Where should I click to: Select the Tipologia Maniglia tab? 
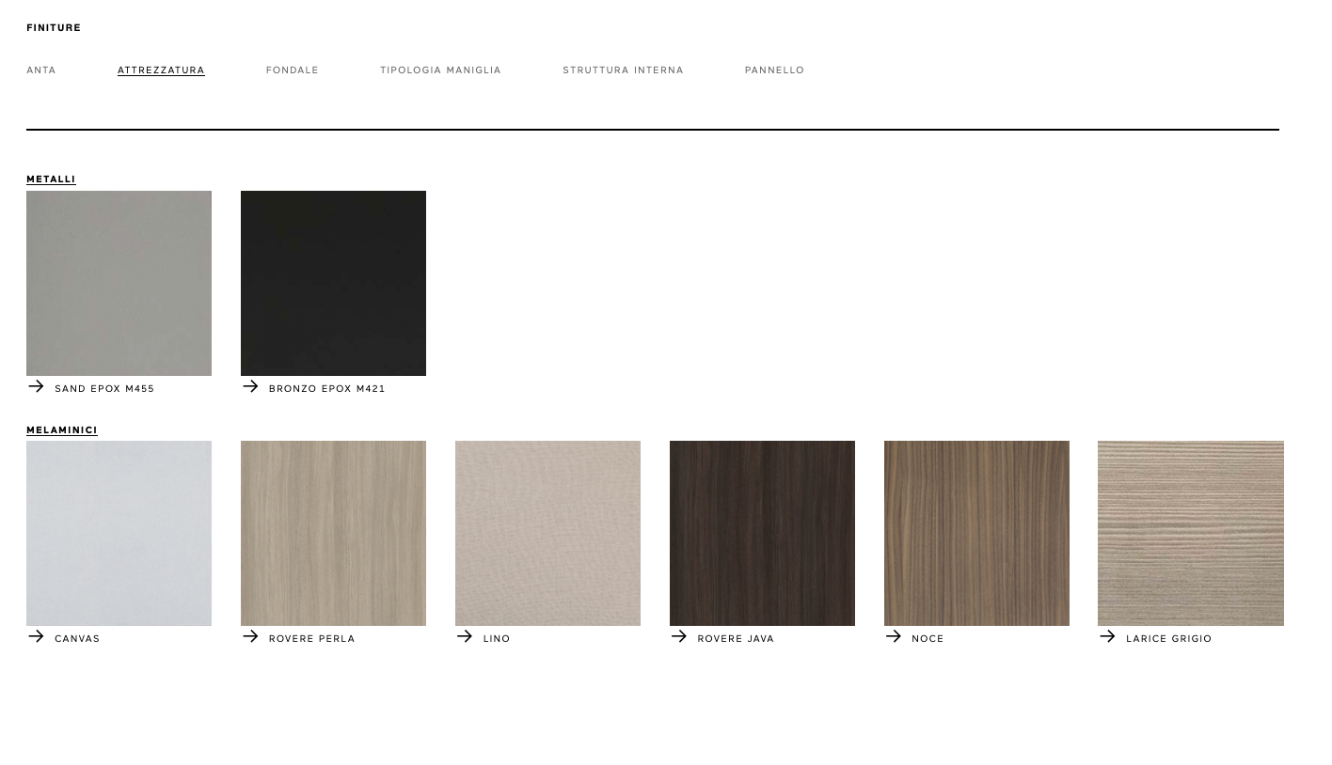point(440,70)
